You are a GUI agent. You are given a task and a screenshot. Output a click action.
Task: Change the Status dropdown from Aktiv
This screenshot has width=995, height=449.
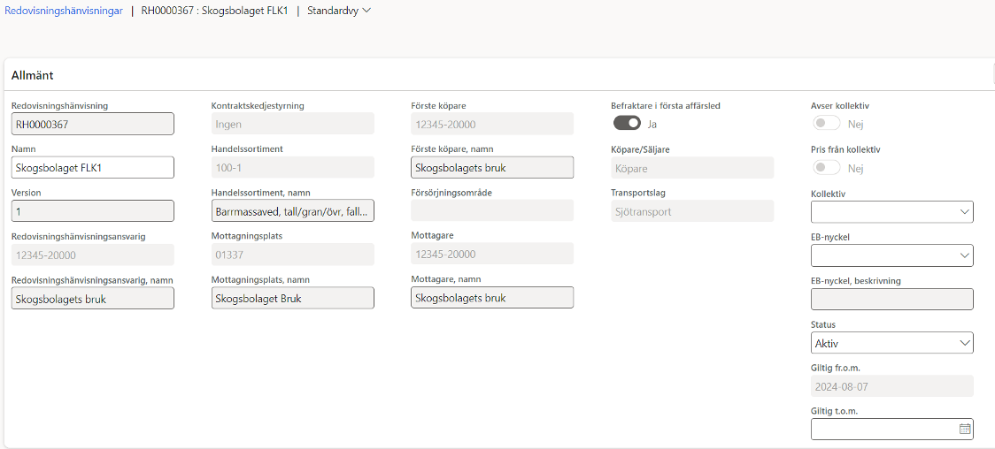[892, 343]
